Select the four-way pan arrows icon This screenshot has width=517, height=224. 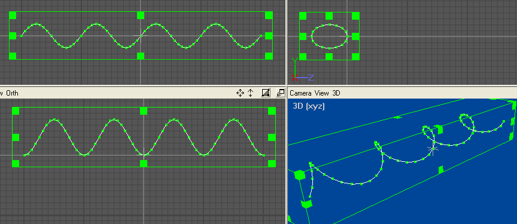point(240,93)
